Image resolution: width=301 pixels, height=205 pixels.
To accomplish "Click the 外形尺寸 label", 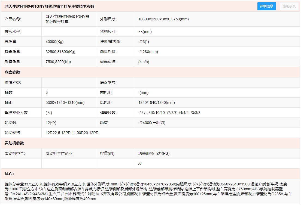I will (108, 19).
